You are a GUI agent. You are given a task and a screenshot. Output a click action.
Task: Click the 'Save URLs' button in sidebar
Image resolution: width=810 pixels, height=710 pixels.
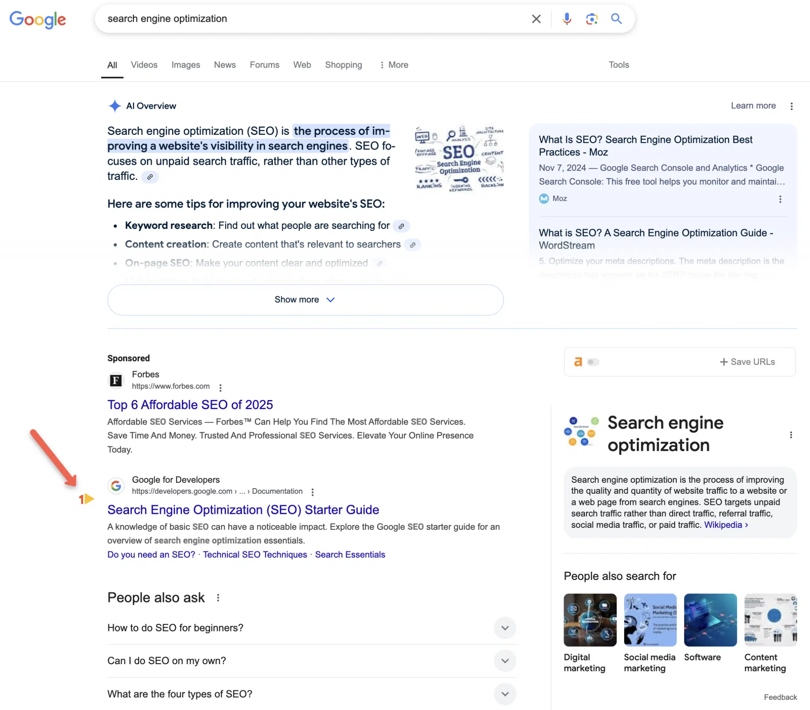point(748,362)
